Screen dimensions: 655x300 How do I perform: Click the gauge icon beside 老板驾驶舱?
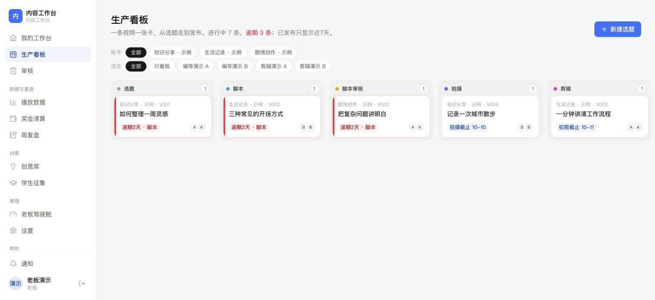tap(13, 214)
